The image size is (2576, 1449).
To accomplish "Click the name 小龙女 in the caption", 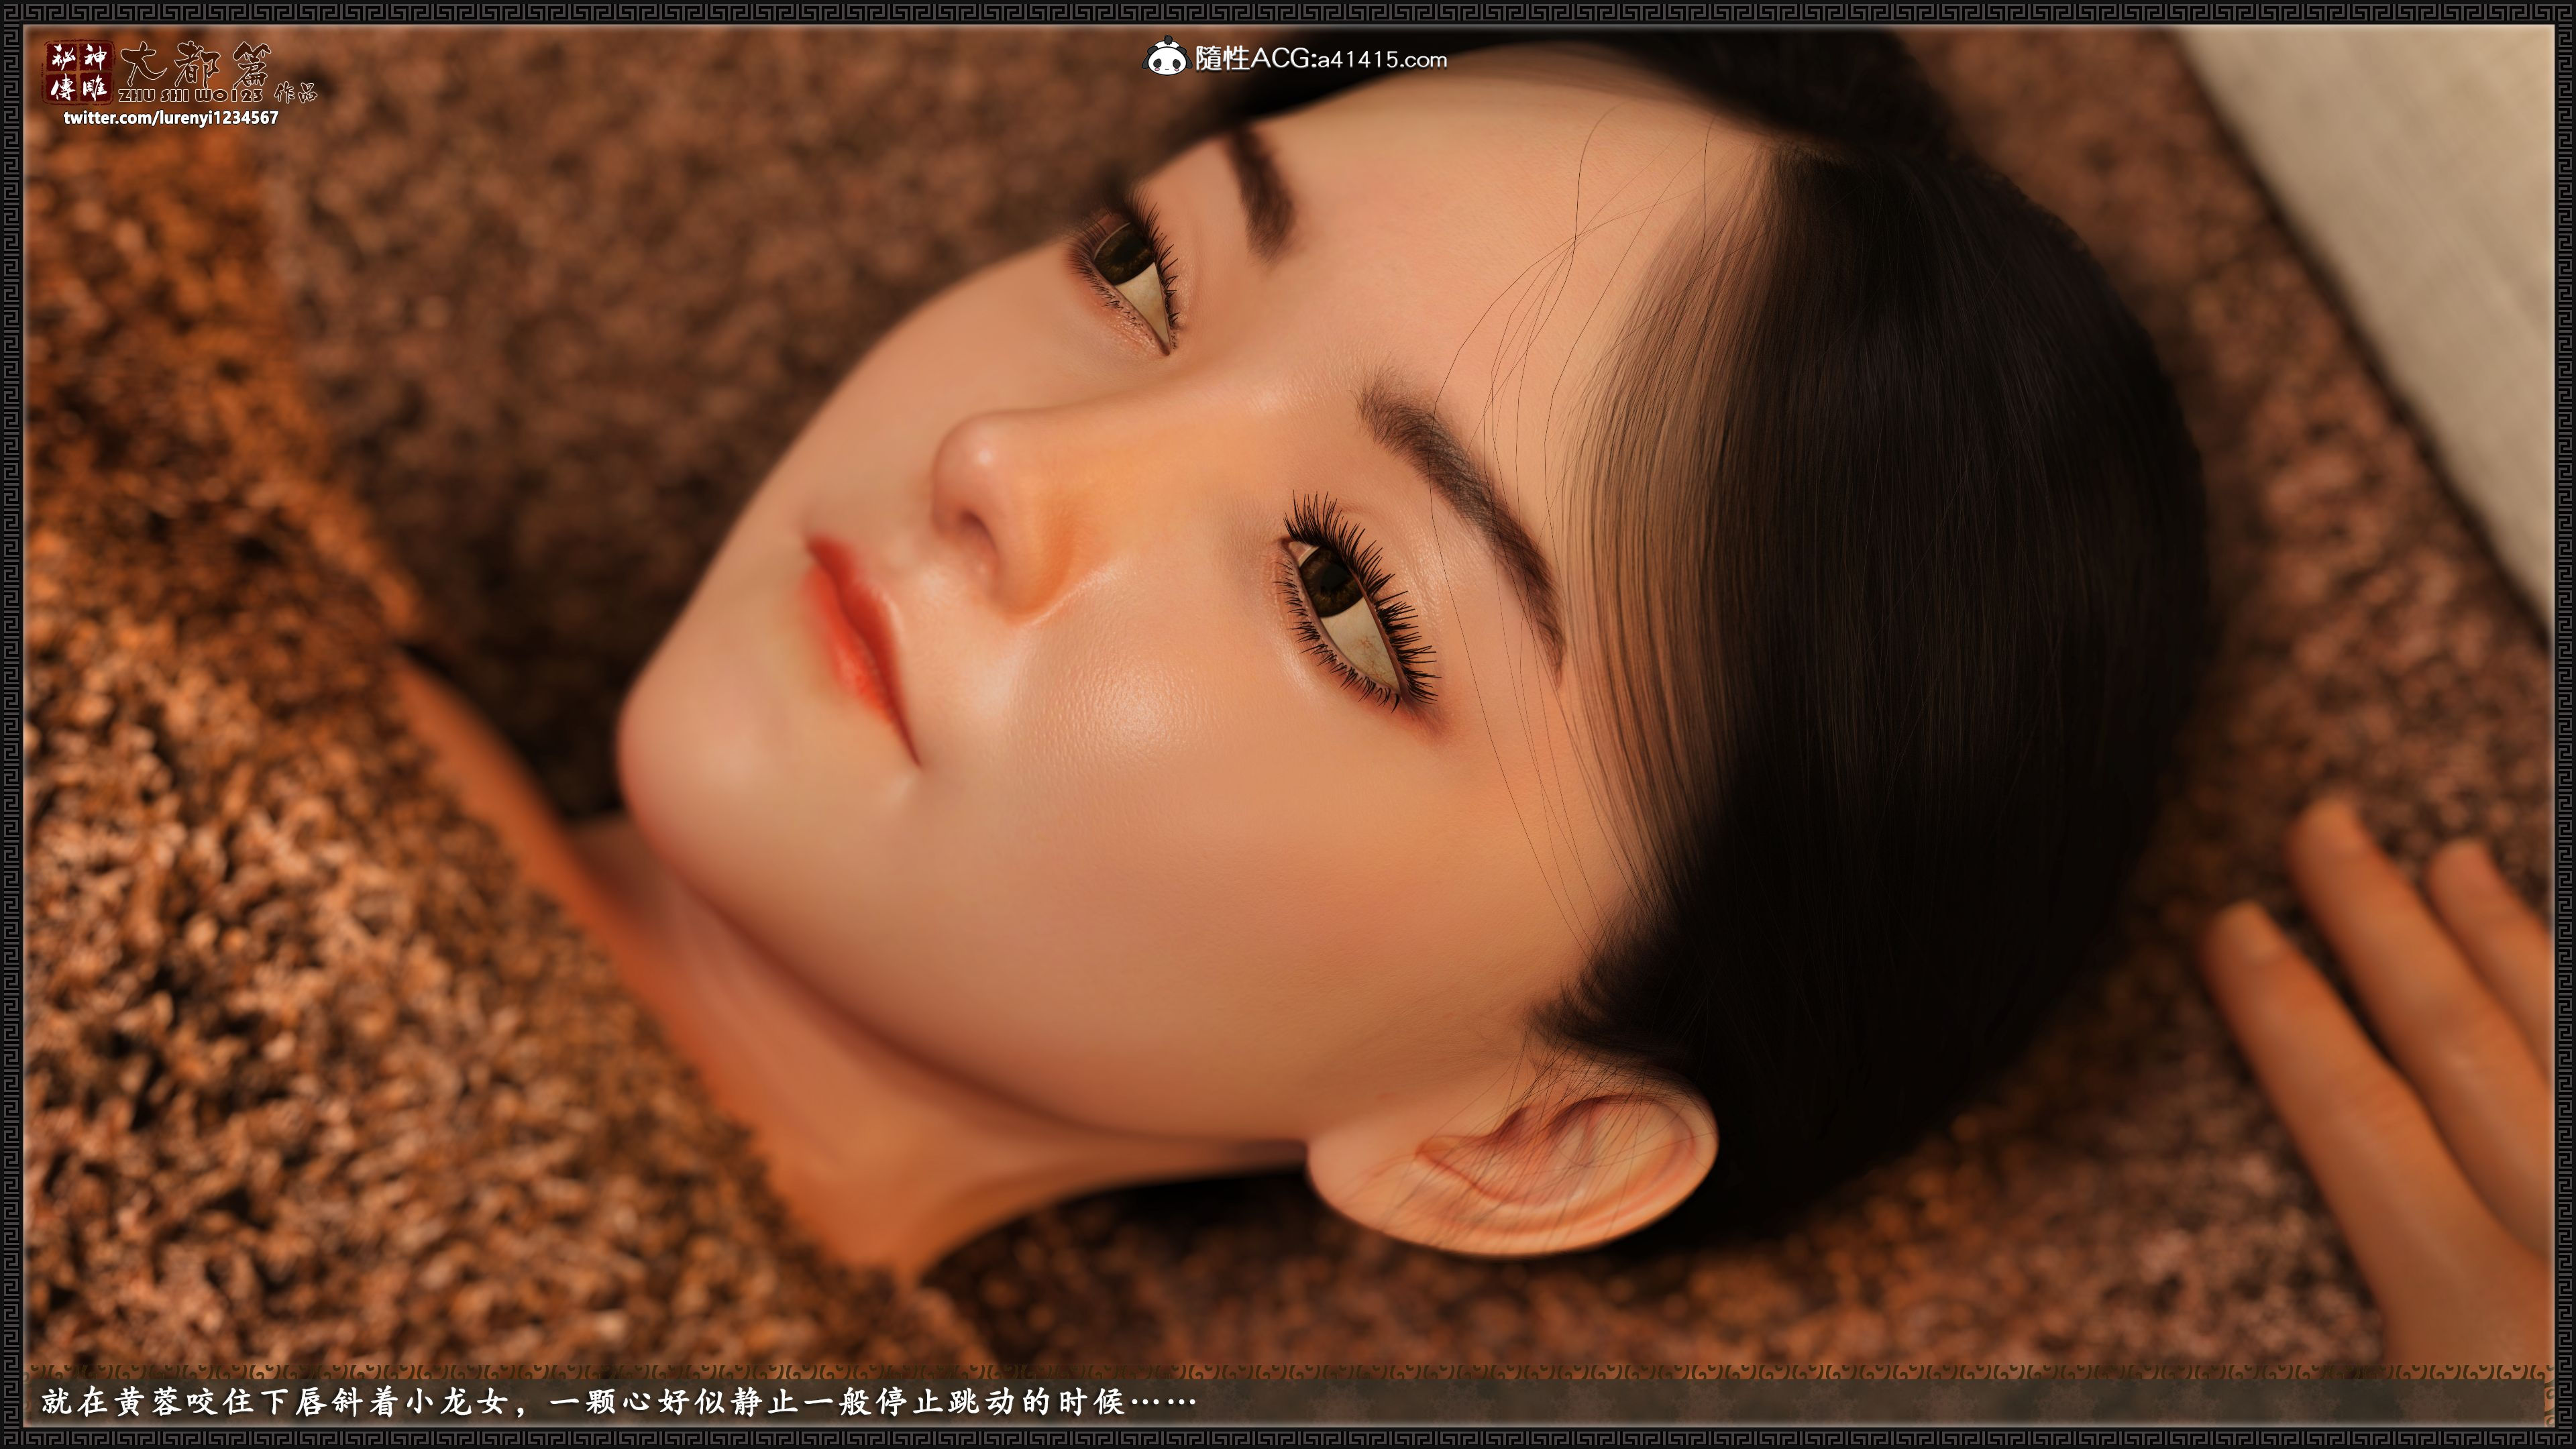I will coord(455,1402).
